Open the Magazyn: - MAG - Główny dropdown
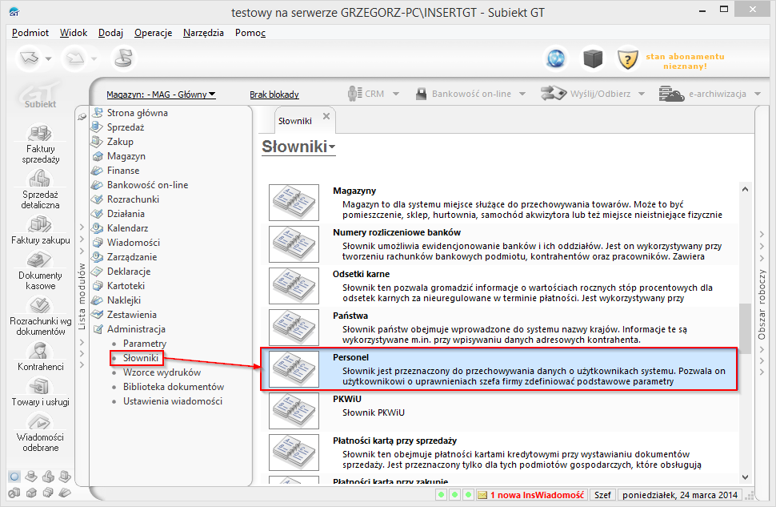The image size is (776, 507). (161, 95)
